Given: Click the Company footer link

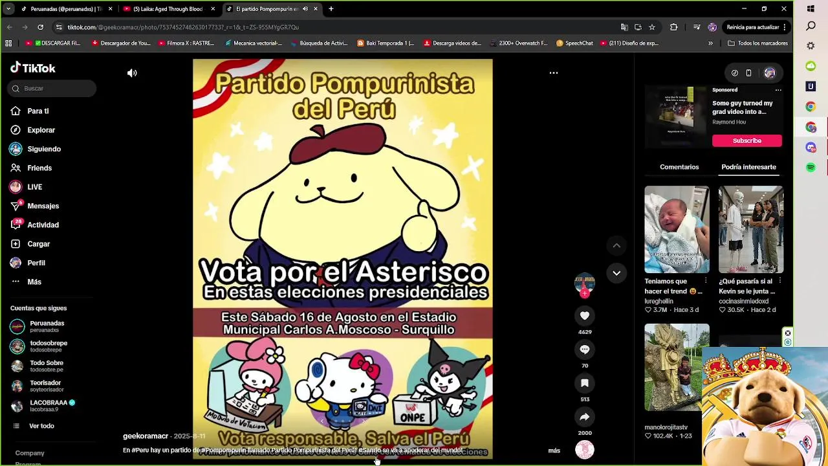Looking at the screenshot, I should pyautogui.click(x=30, y=453).
